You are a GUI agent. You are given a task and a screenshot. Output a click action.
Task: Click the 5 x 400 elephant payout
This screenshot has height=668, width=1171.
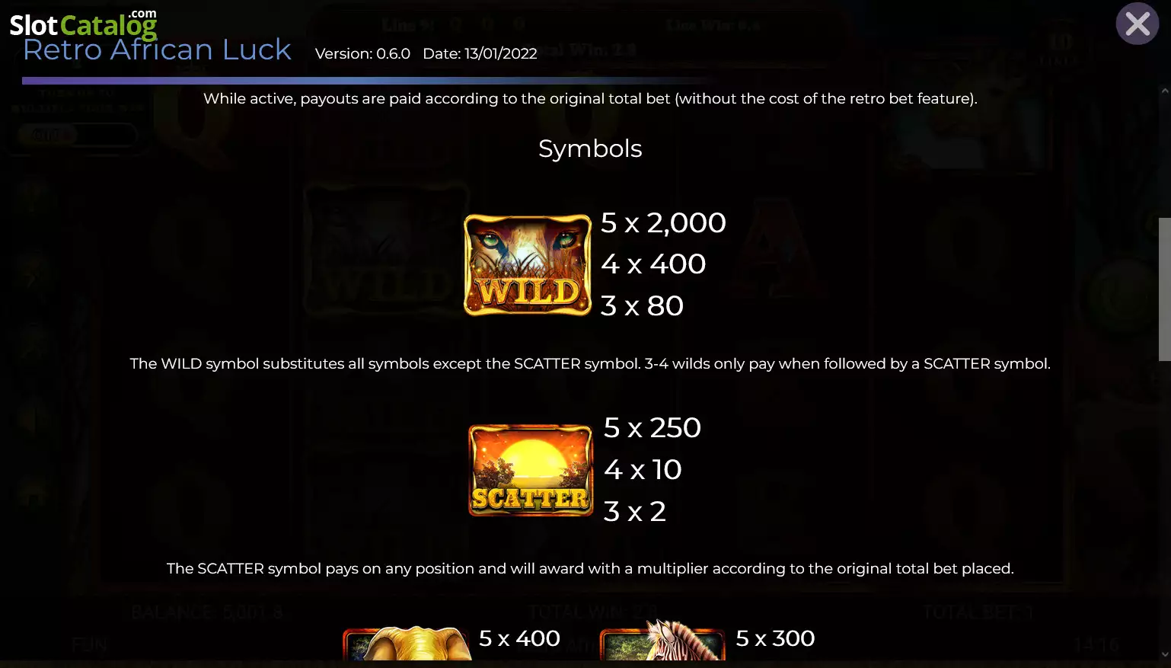coord(519,638)
